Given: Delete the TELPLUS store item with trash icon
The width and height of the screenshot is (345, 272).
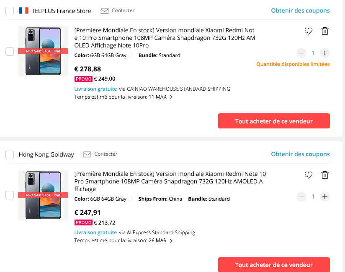Looking at the screenshot, I should coord(325,31).
